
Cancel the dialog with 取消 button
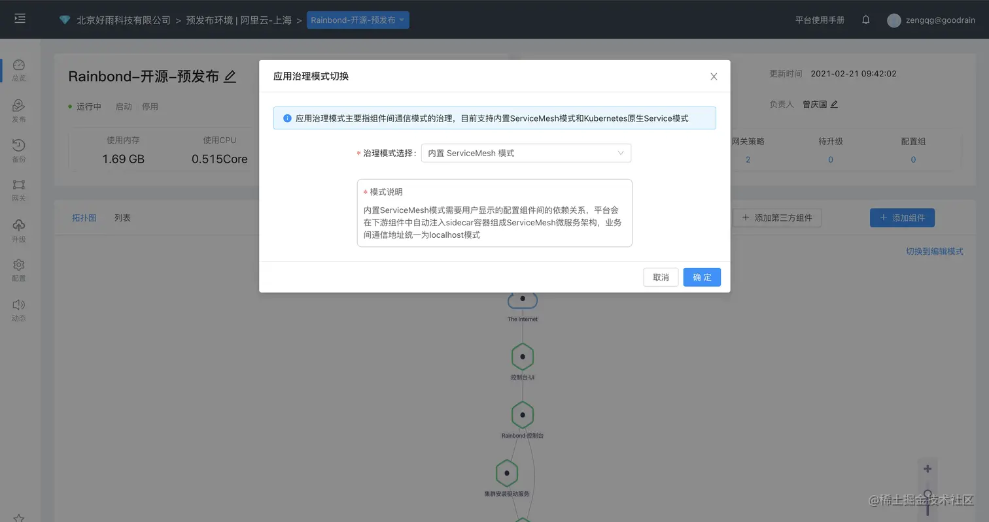(660, 277)
